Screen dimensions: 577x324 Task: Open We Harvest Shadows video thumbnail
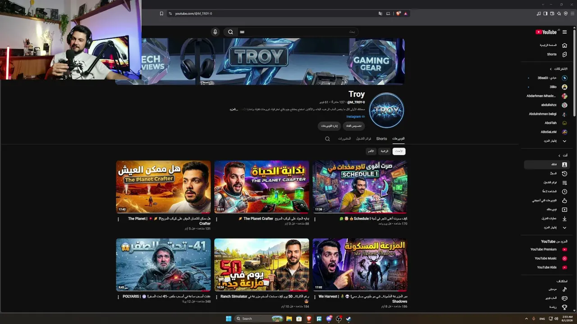360,265
